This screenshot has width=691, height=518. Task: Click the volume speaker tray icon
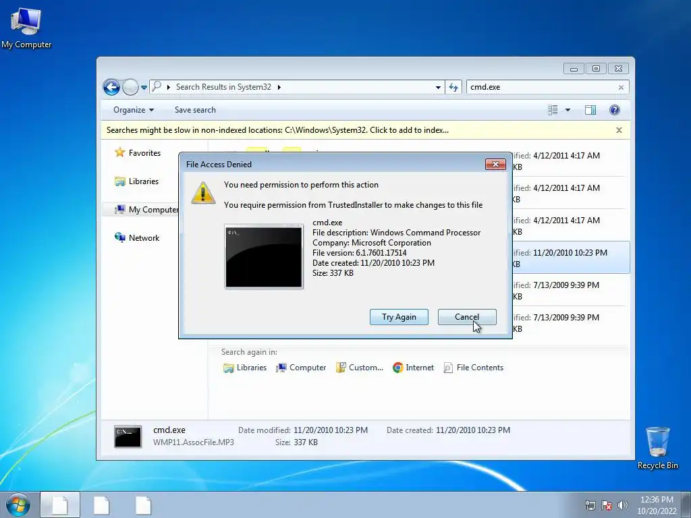pos(623,505)
